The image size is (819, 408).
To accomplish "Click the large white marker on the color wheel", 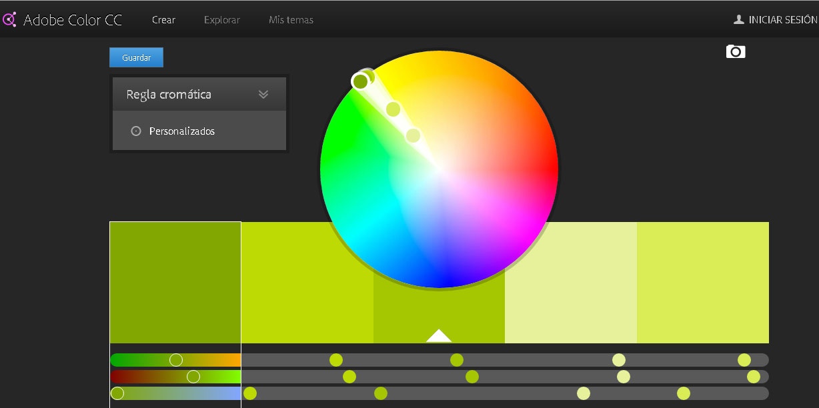I will (x=361, y=80).
